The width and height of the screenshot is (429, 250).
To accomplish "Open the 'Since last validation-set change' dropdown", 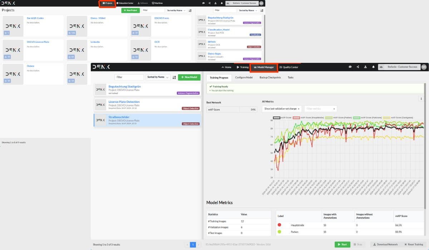I will click(282, 109).
